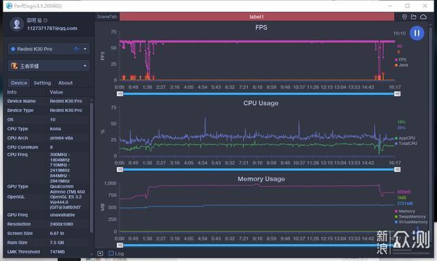
Task: Toggle the TotalCPU legend series
Action: point(406,144)
